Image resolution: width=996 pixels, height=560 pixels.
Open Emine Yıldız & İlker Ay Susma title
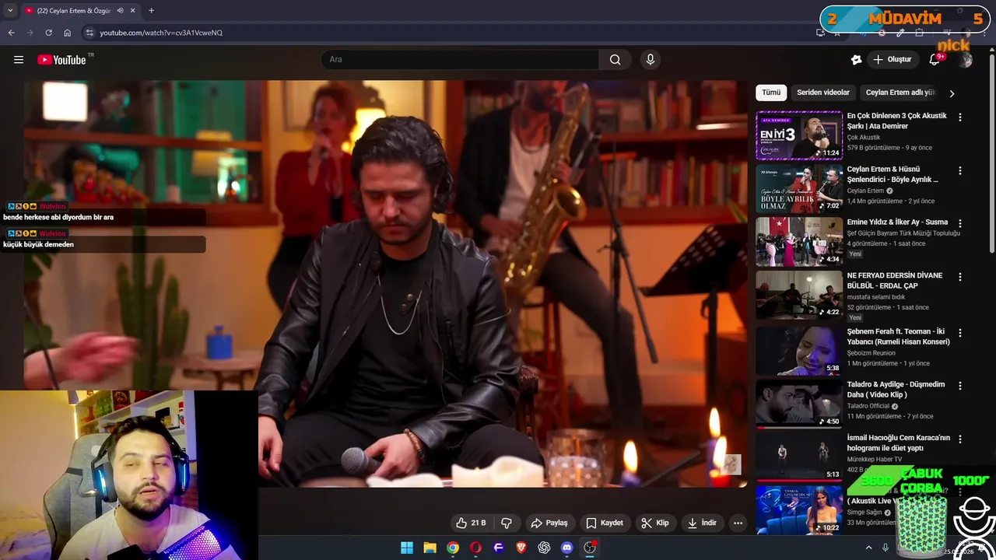tap(897, 222)
